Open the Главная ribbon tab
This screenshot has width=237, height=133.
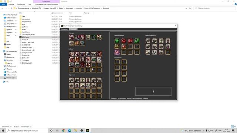point(11,4)
